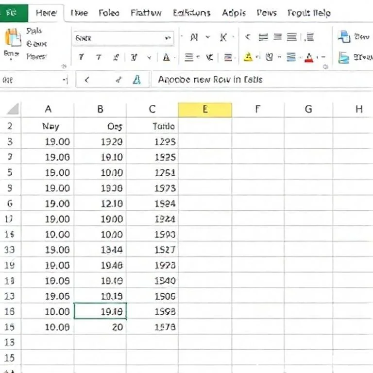This screenshot has height=373, width=373.
Task: Switch to the 'Pews' tab
Action: (x=267, y=13)
